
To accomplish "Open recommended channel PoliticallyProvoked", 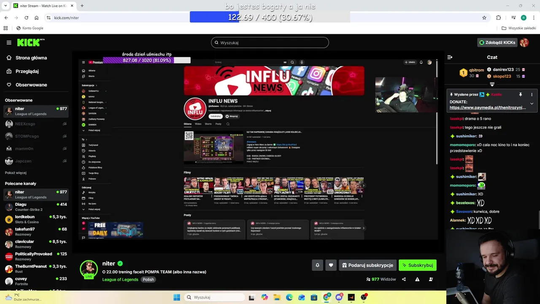I will tap(36, 256).
